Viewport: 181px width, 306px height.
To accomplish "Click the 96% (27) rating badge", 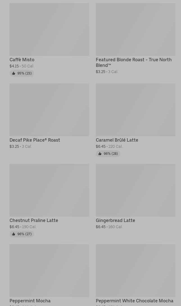I will point(22,234).
